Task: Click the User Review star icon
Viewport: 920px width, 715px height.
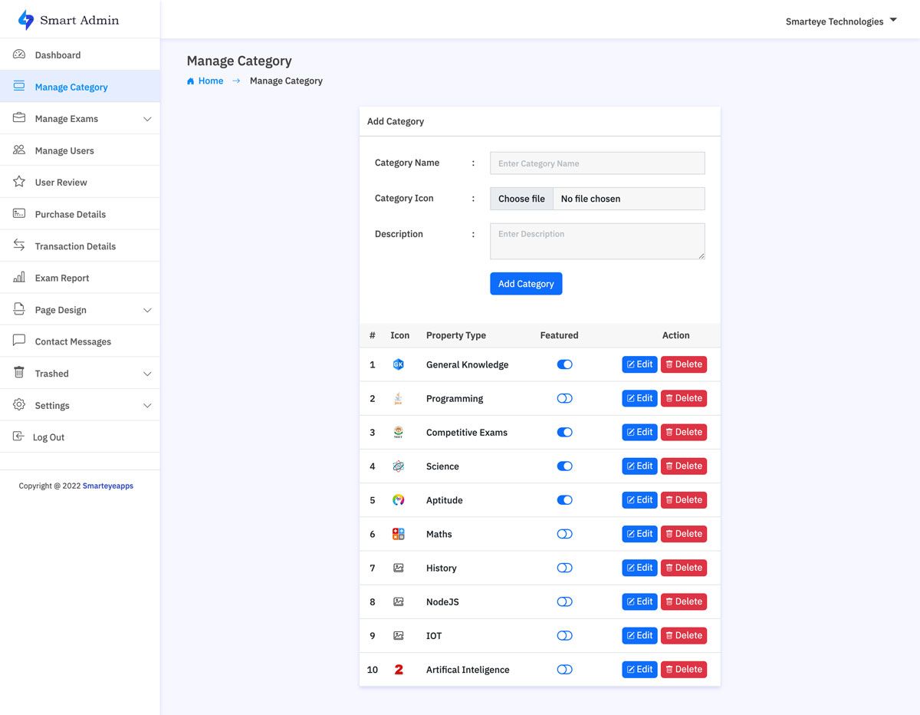Action: pyautogui.click(x=19, y=182)
